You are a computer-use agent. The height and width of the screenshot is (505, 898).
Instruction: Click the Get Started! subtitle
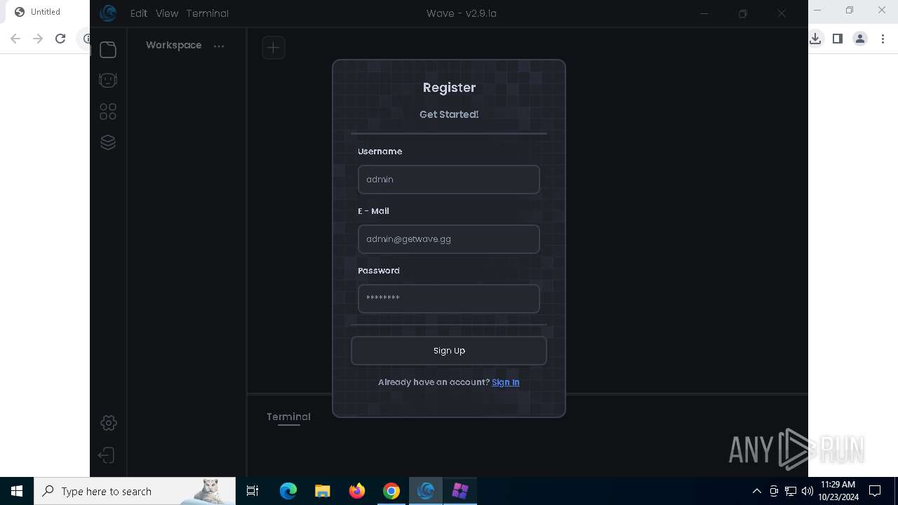(x=449, y=114)
